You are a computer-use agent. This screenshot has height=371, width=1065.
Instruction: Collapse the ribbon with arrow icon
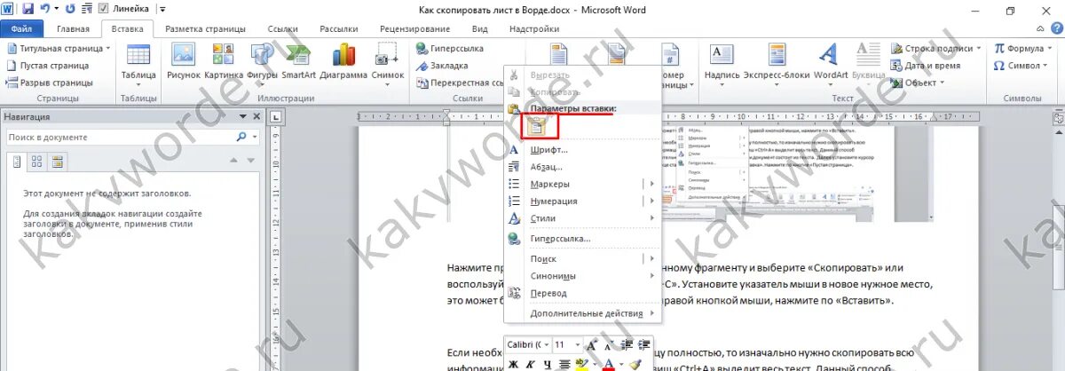pos(1042,28)
